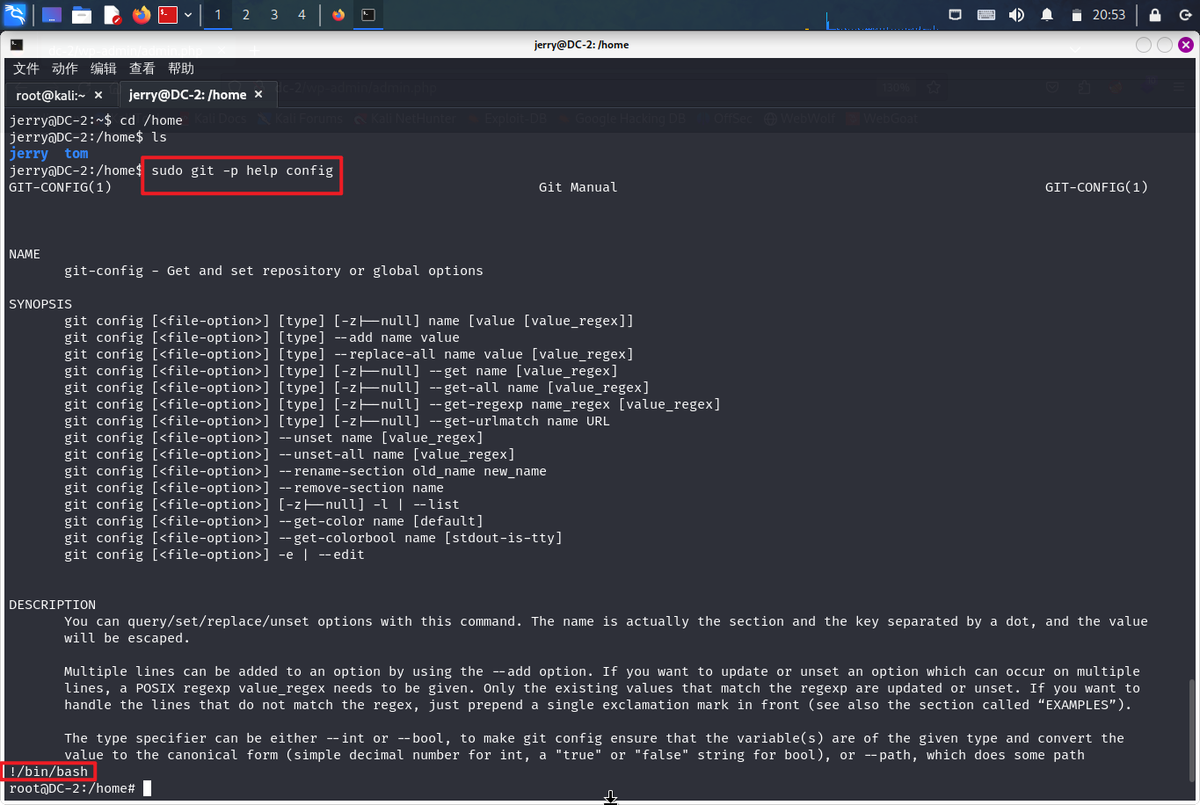
Task: Click the blue 'jerry' directory in the ls output
Action: click(x=29, y=154)
